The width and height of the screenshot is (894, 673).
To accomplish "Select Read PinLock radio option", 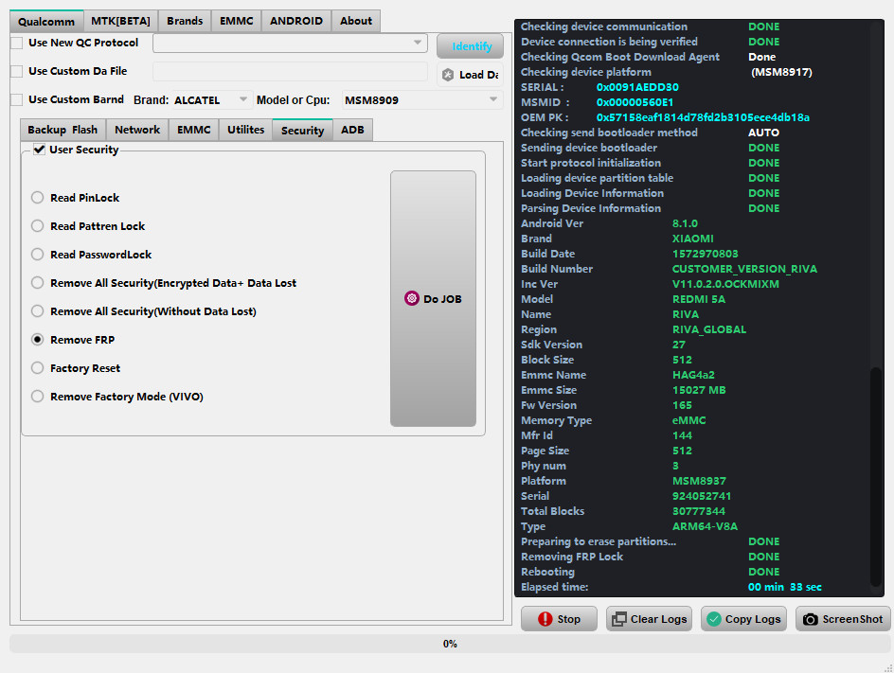I will [x=38, y=198].
